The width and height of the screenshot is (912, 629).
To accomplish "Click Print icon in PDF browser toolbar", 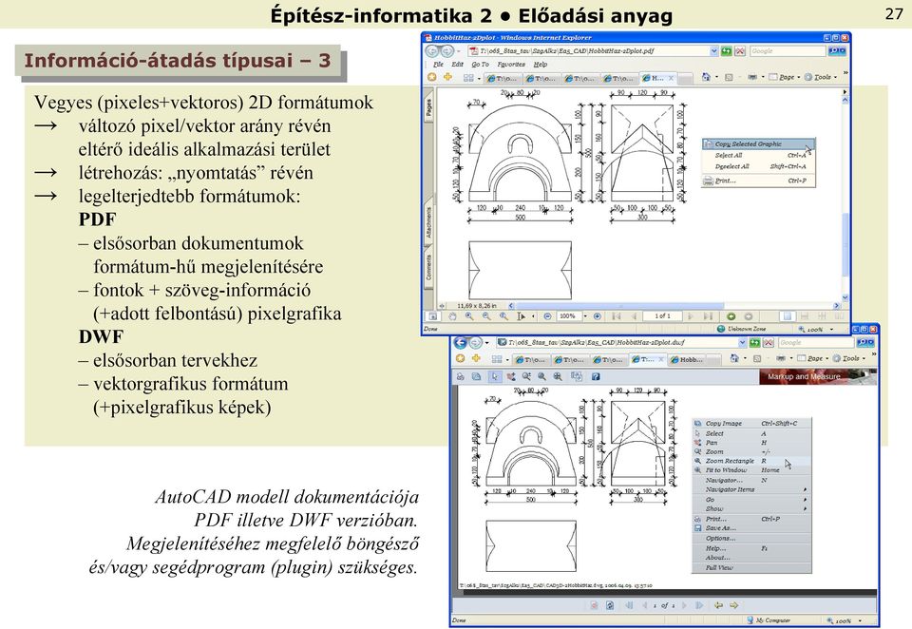I will pos(752,77).
